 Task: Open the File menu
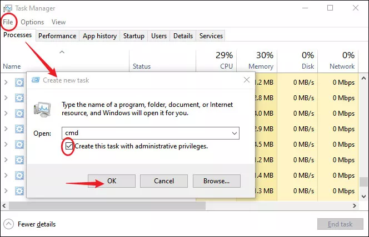click(x=8, y=22)
